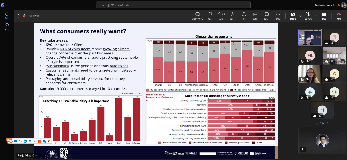Open the More (更多) actions menu
The width and height of the screenshot is (347, 160).
coord(278,16)
